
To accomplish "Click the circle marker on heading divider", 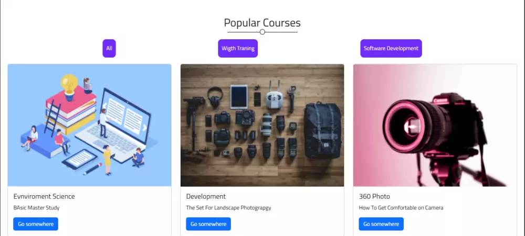I will (262, 32).
